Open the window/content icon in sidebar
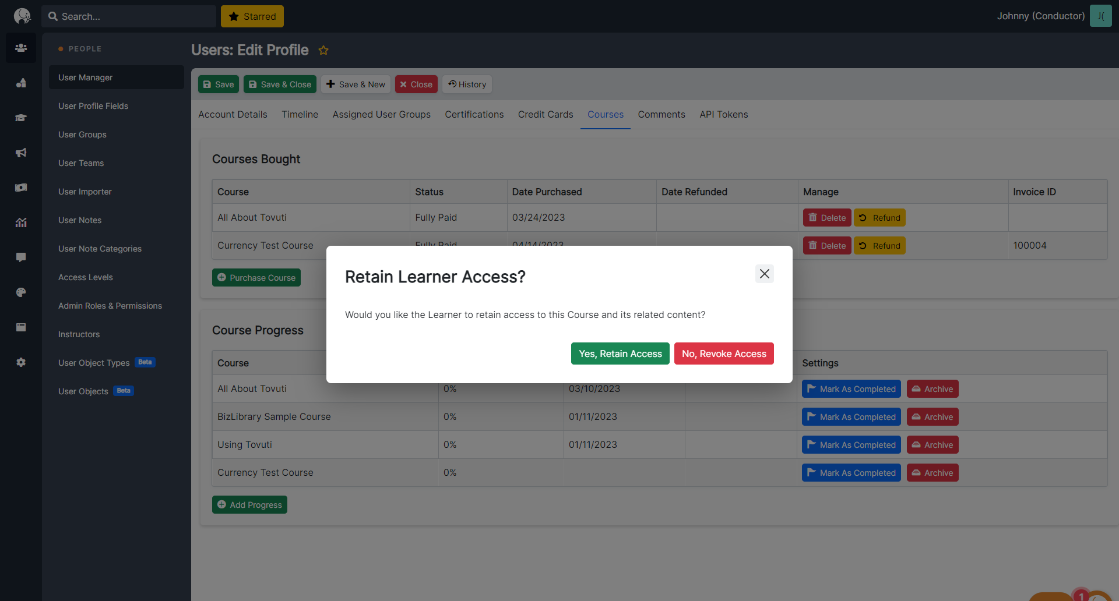Image resolution: width=1119 pixels, height=601 pixels. pos(21,327)
